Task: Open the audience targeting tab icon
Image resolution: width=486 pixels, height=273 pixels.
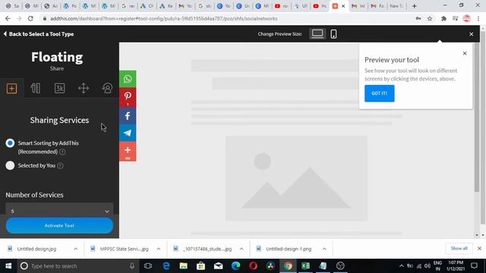Action: tap(107, 89)
